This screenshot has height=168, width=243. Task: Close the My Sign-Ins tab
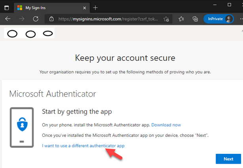[x=85, y=7]
